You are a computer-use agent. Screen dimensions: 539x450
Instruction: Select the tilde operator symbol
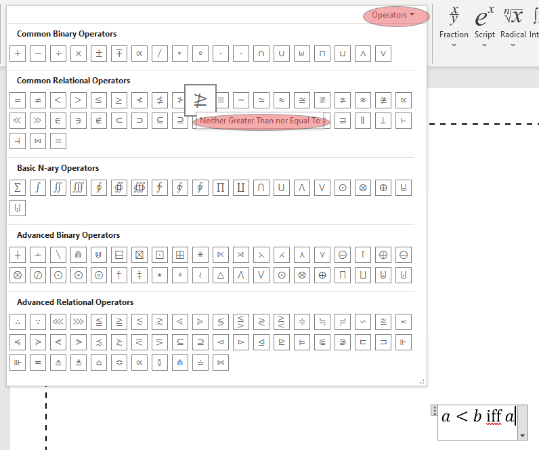coord(241,100)
